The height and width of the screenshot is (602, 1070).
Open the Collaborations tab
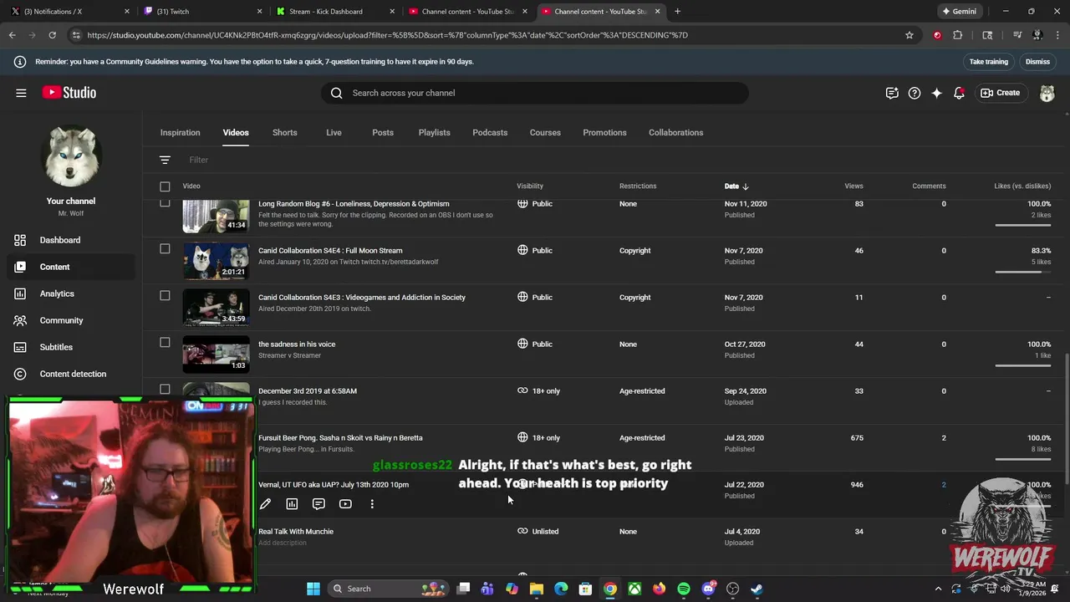(x=676, y=132)
